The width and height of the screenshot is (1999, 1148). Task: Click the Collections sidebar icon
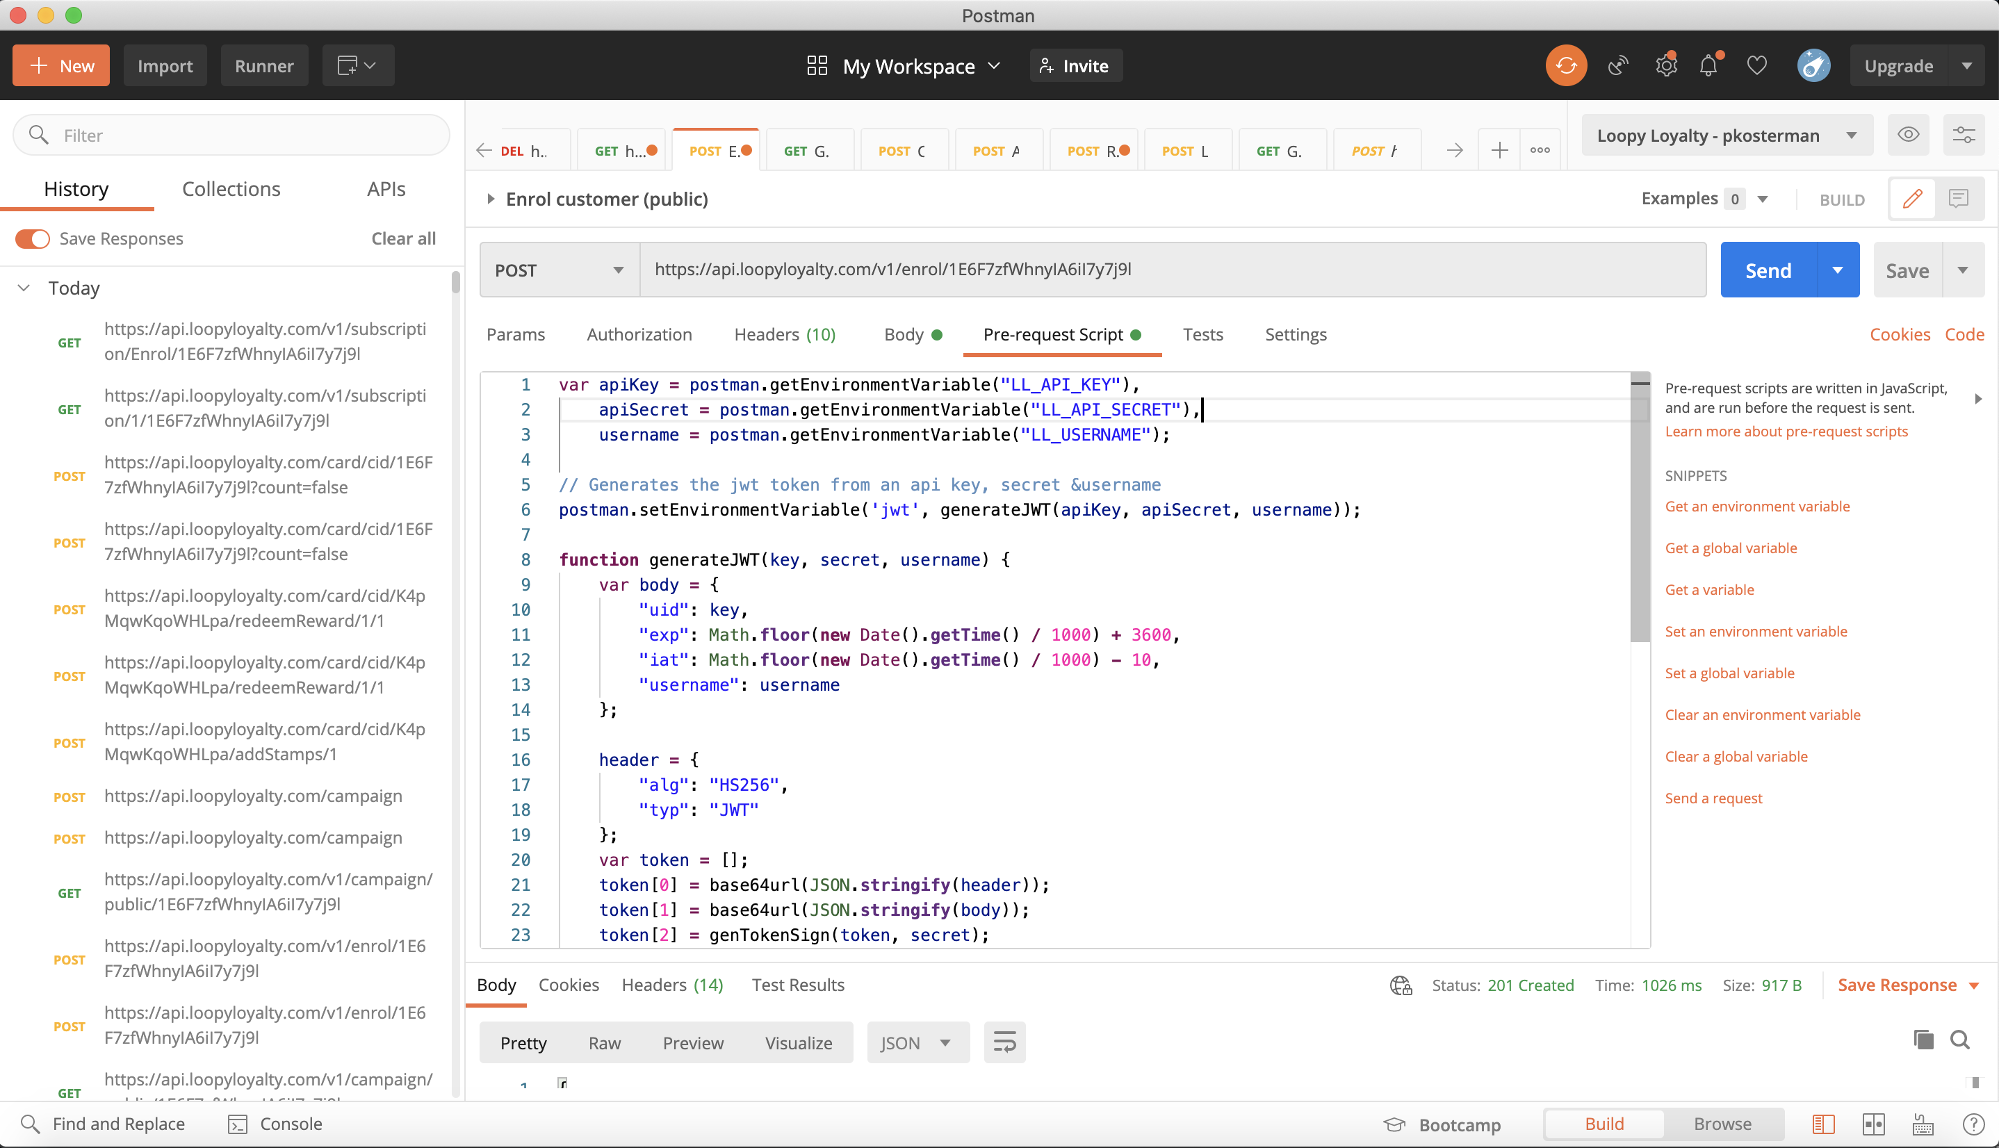tap(231, 188)
